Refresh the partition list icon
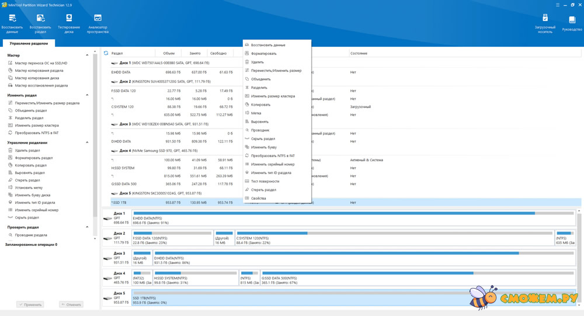584x316 pixels. coord(106,53)
